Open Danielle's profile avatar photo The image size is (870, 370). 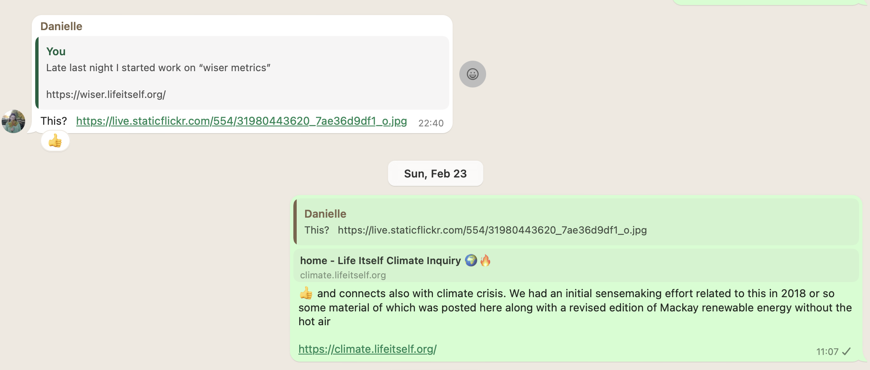[13, 121]
